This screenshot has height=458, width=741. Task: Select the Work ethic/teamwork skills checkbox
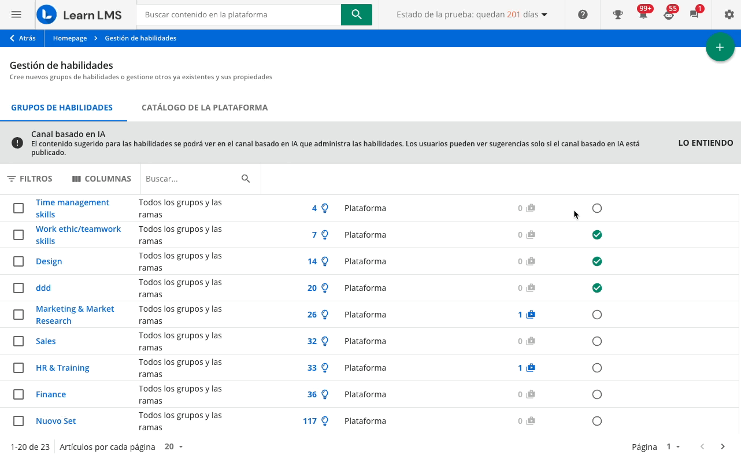pos(18,235)
